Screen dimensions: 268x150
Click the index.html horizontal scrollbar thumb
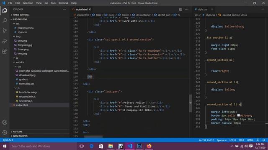tap(93, 137)
